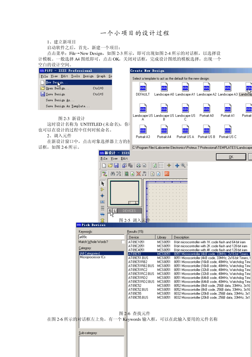The width and height of the screenshot is (252, 357).
Task: Sort by Description column header
Action: [211, 237]
